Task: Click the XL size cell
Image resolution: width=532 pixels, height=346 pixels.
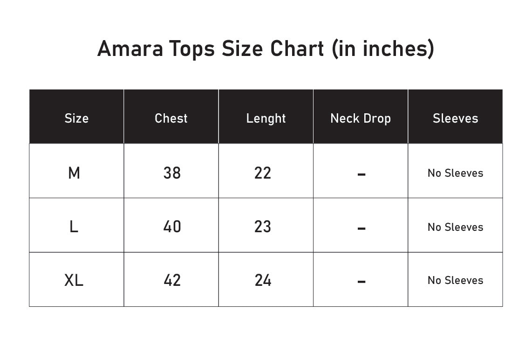Action: [x=74, y=280]
